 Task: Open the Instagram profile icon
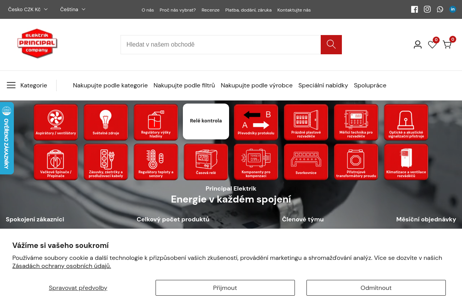coord(427,9)
